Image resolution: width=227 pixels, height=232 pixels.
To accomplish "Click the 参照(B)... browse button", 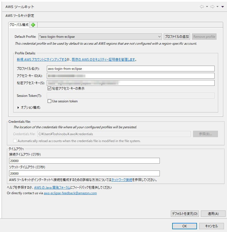I will click(x=206, y=134).
